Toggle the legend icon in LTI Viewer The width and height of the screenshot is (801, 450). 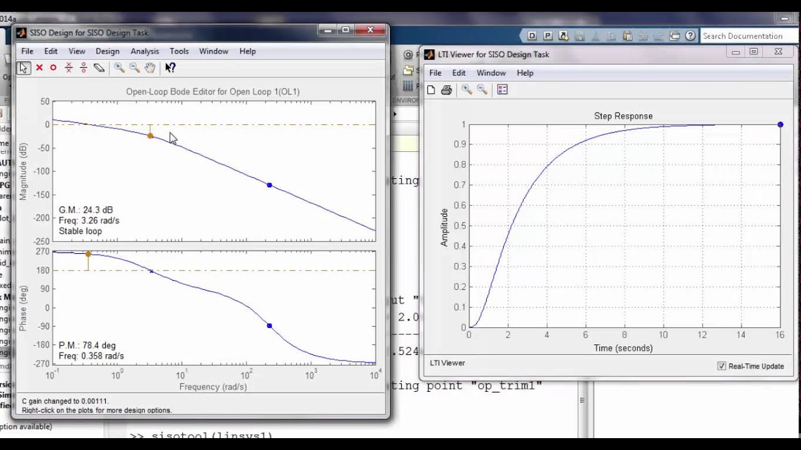[503, 90]
